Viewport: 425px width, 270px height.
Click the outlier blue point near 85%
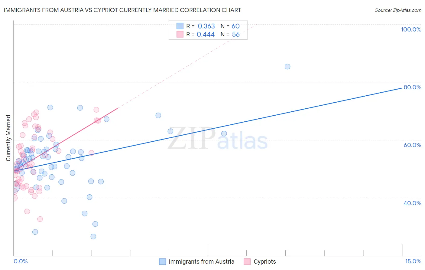tap(287, 67)
